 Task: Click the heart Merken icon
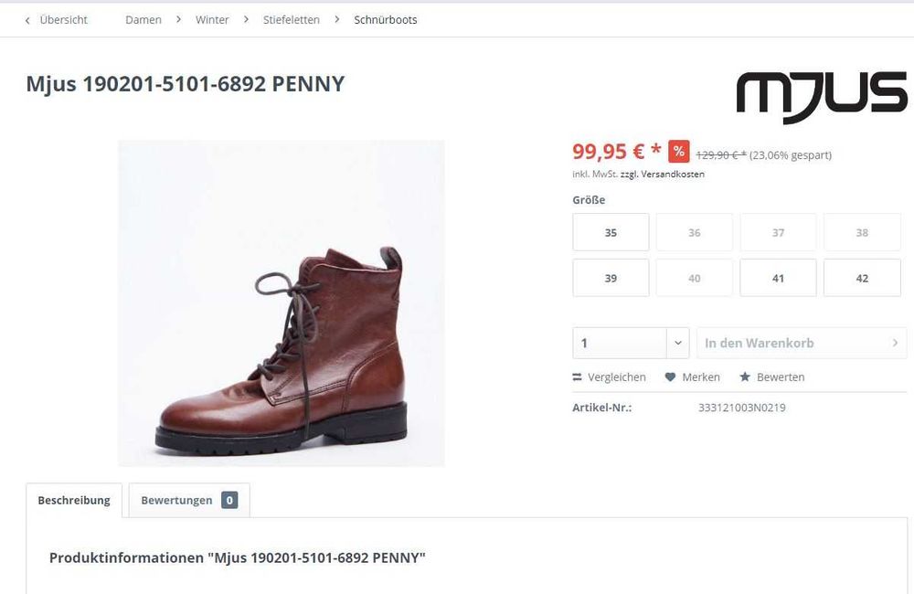pyautogui.click(x=670, y=377)
